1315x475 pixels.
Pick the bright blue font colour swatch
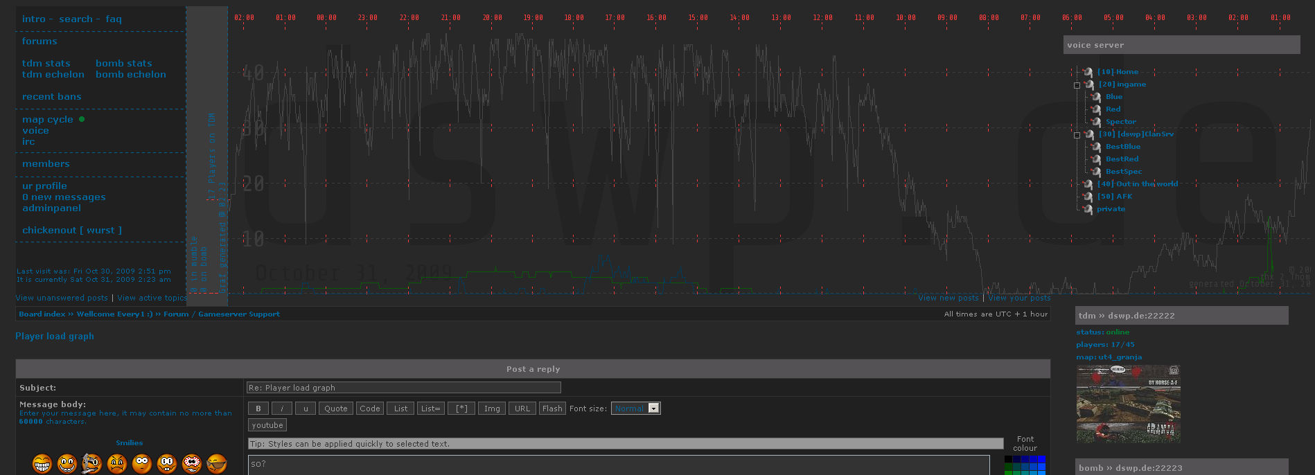coord(1041,459)
